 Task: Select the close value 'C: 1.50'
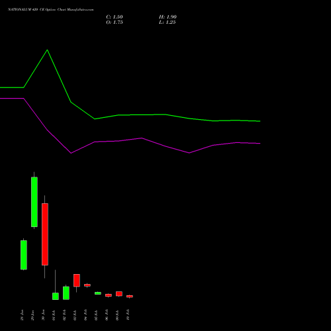(x=115, y=17)
